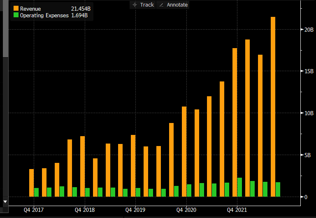
Task: Click the 0 y-axis label
Action: [x=306, y=197]
